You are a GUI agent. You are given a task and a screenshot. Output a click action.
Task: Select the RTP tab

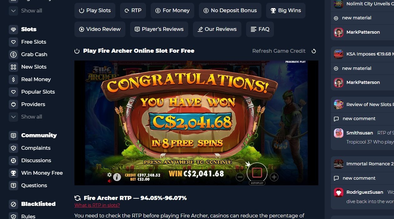pos(133,11)
